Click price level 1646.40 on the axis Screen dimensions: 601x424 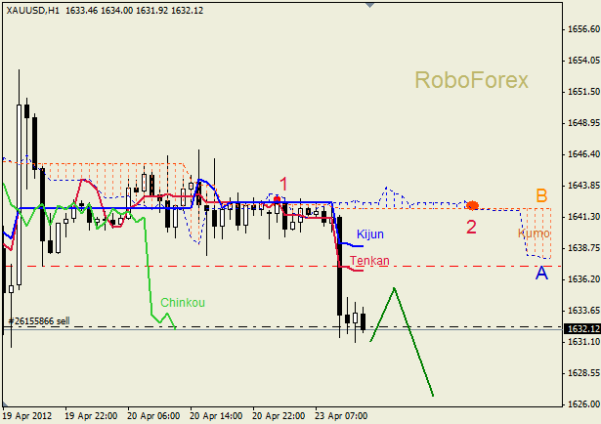click(x=583, y=154)
